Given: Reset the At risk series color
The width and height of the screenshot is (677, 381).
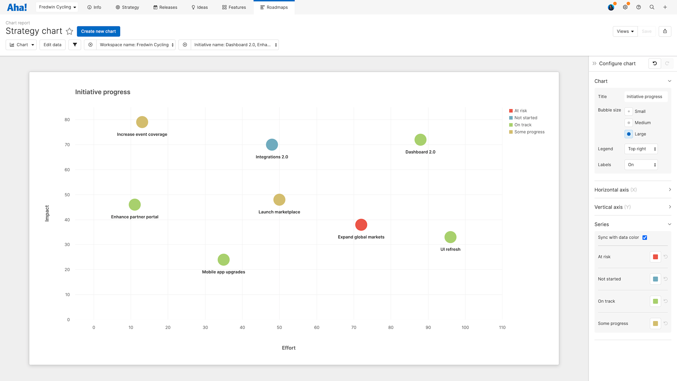Looking at the screenshot, I should (665, 257).
